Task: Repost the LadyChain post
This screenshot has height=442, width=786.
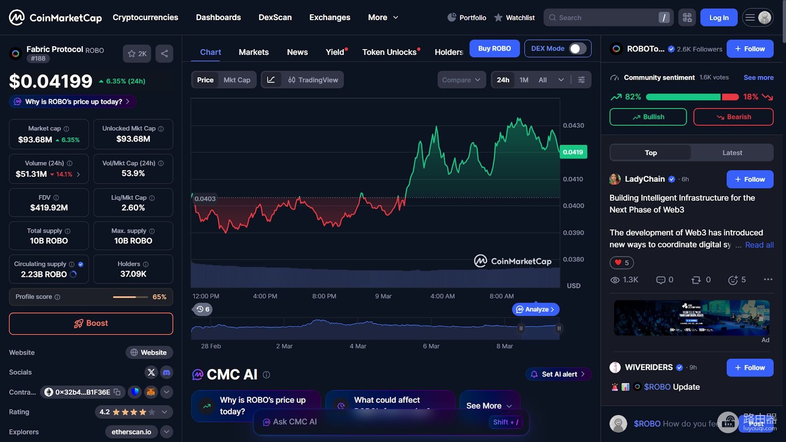Action: (x=701, y=280)
